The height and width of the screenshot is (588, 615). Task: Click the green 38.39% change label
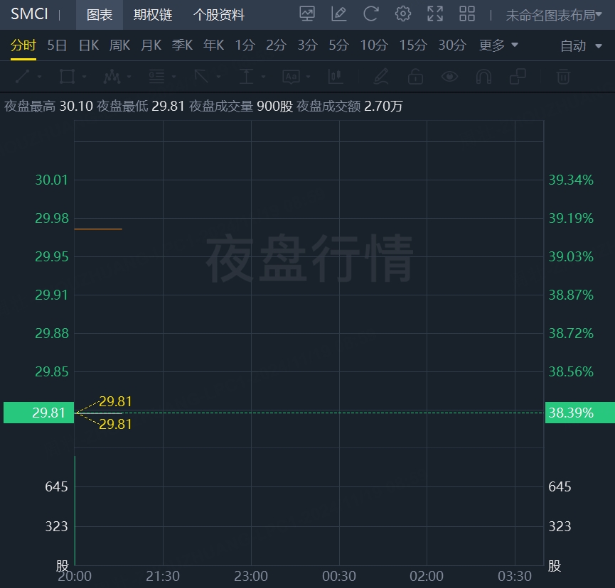point(579,413)
